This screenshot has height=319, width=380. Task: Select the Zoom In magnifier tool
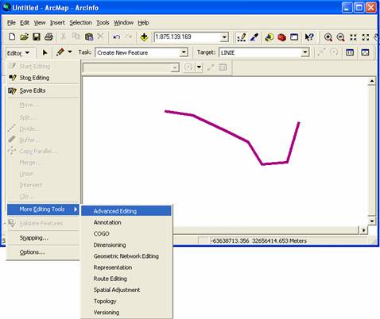pos(328,37)
